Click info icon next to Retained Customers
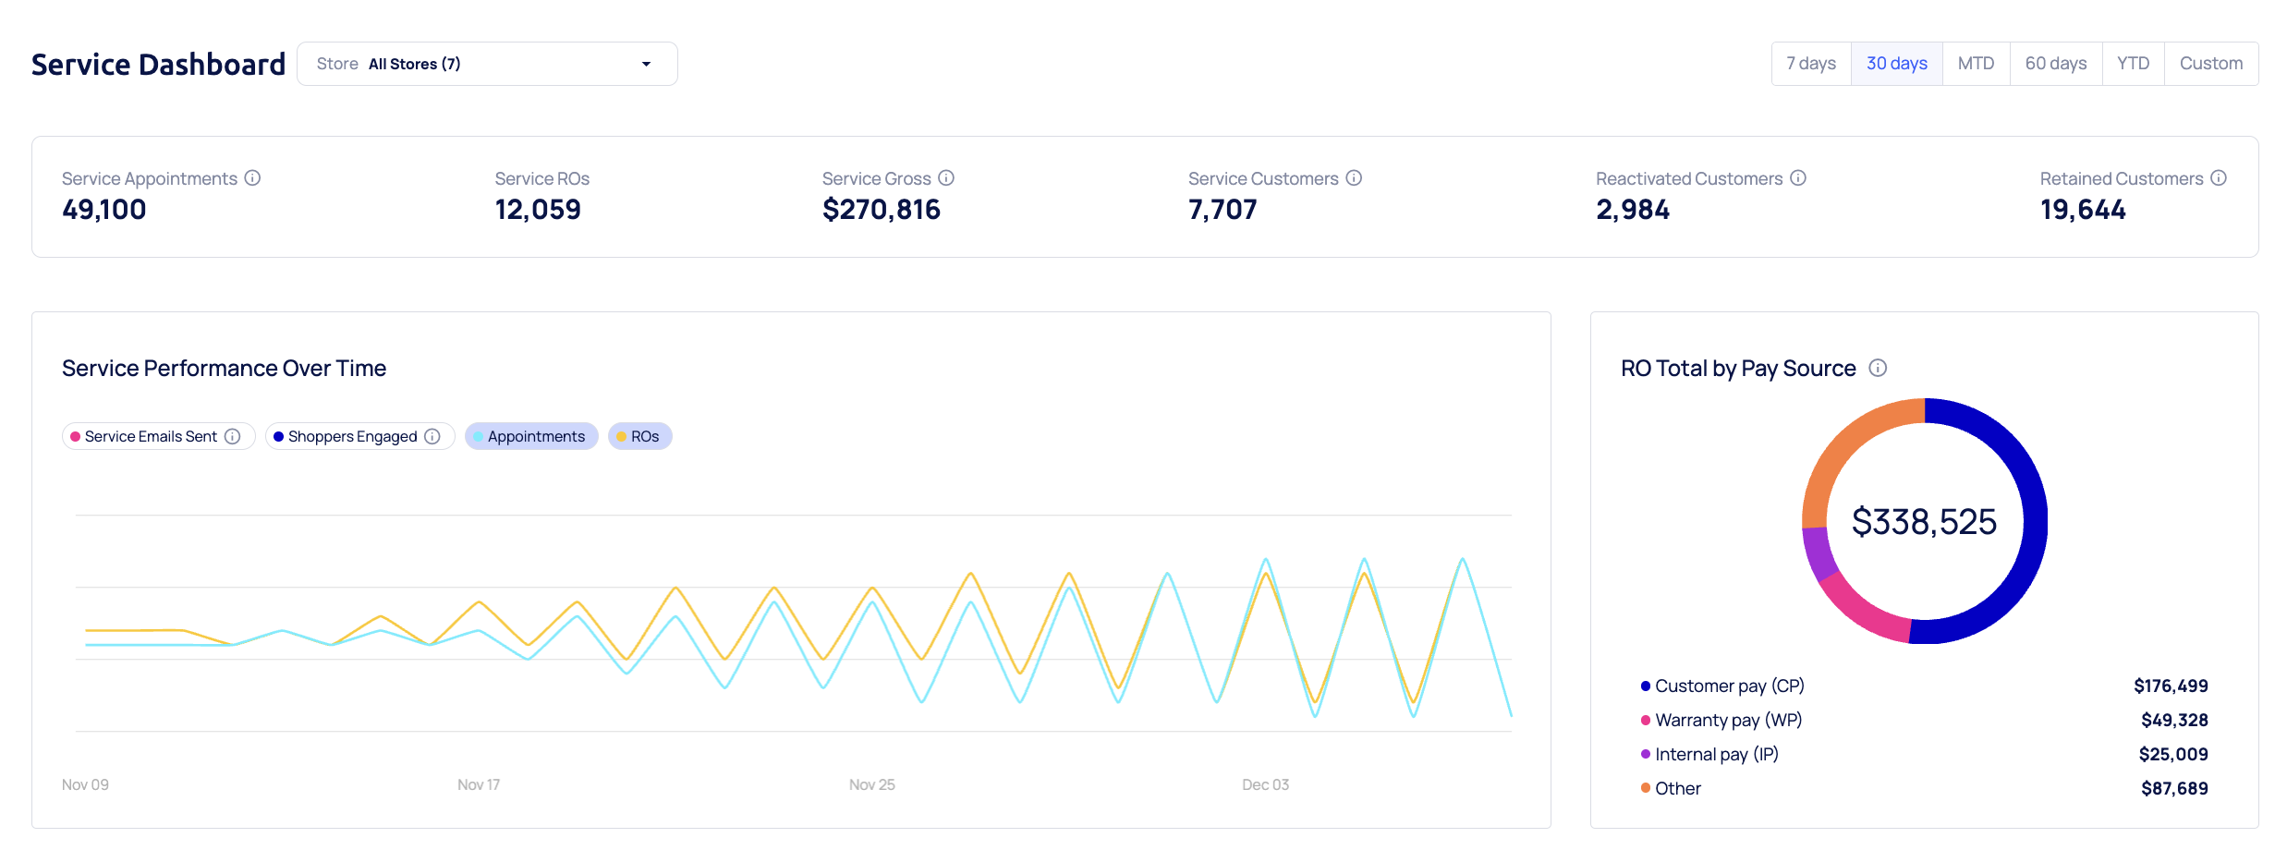This screenshot has width=2275, height=850. [2219, 178]
